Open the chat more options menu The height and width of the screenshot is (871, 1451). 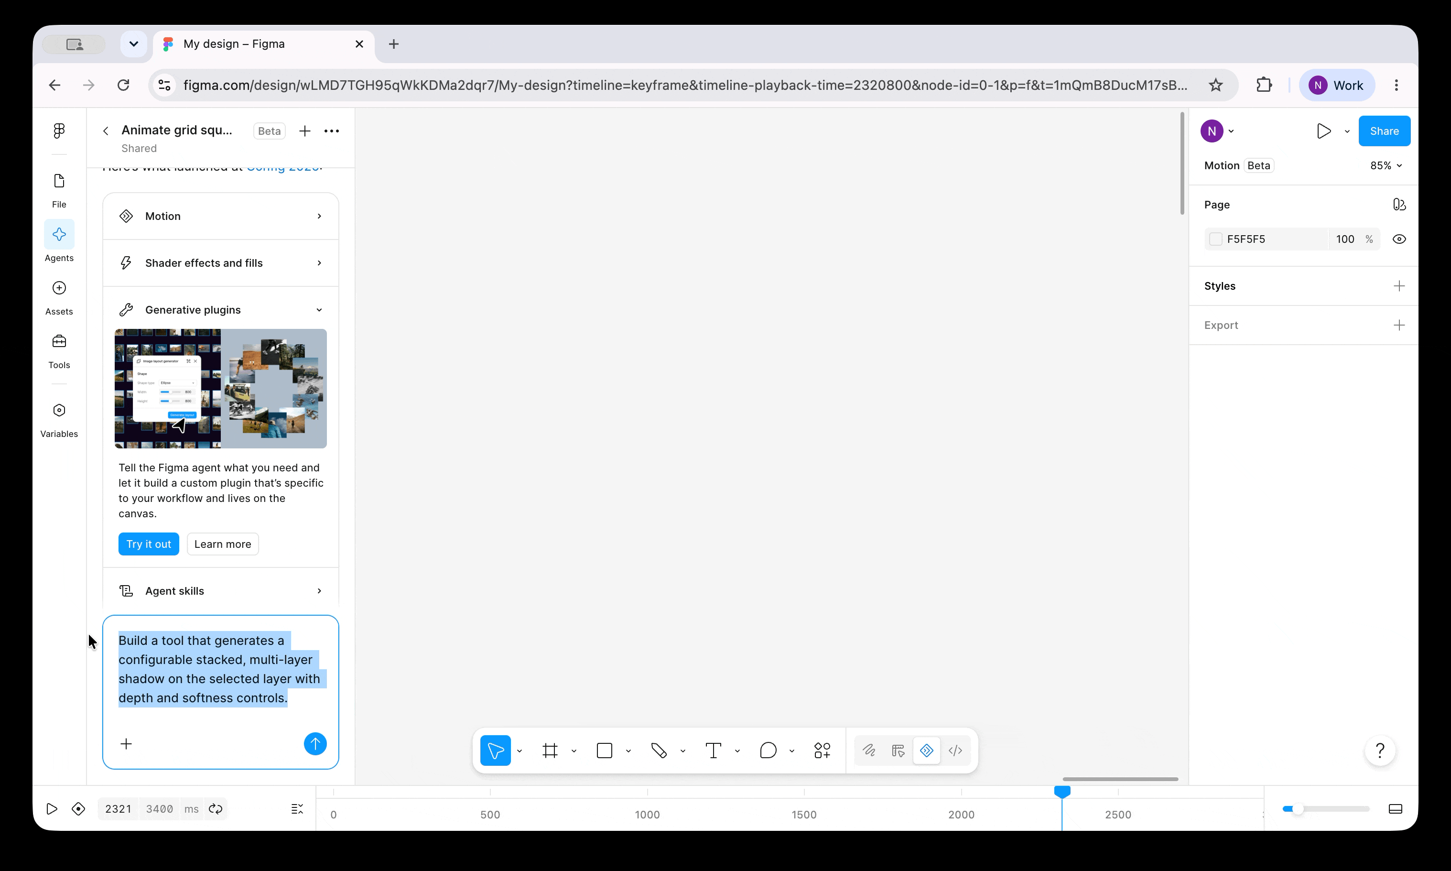click(332, 131)
